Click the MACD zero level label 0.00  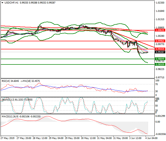[x=158, y=122]
